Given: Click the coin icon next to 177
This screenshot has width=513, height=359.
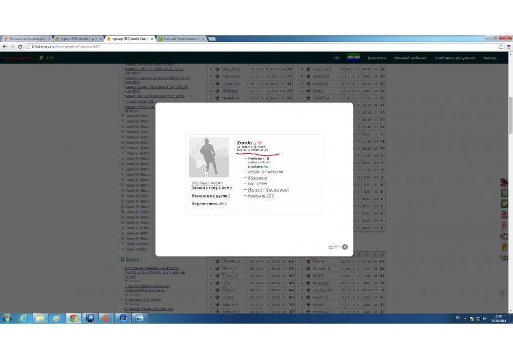Looking at the screenshot, I should pyautogui.click(x=42, y=58).
